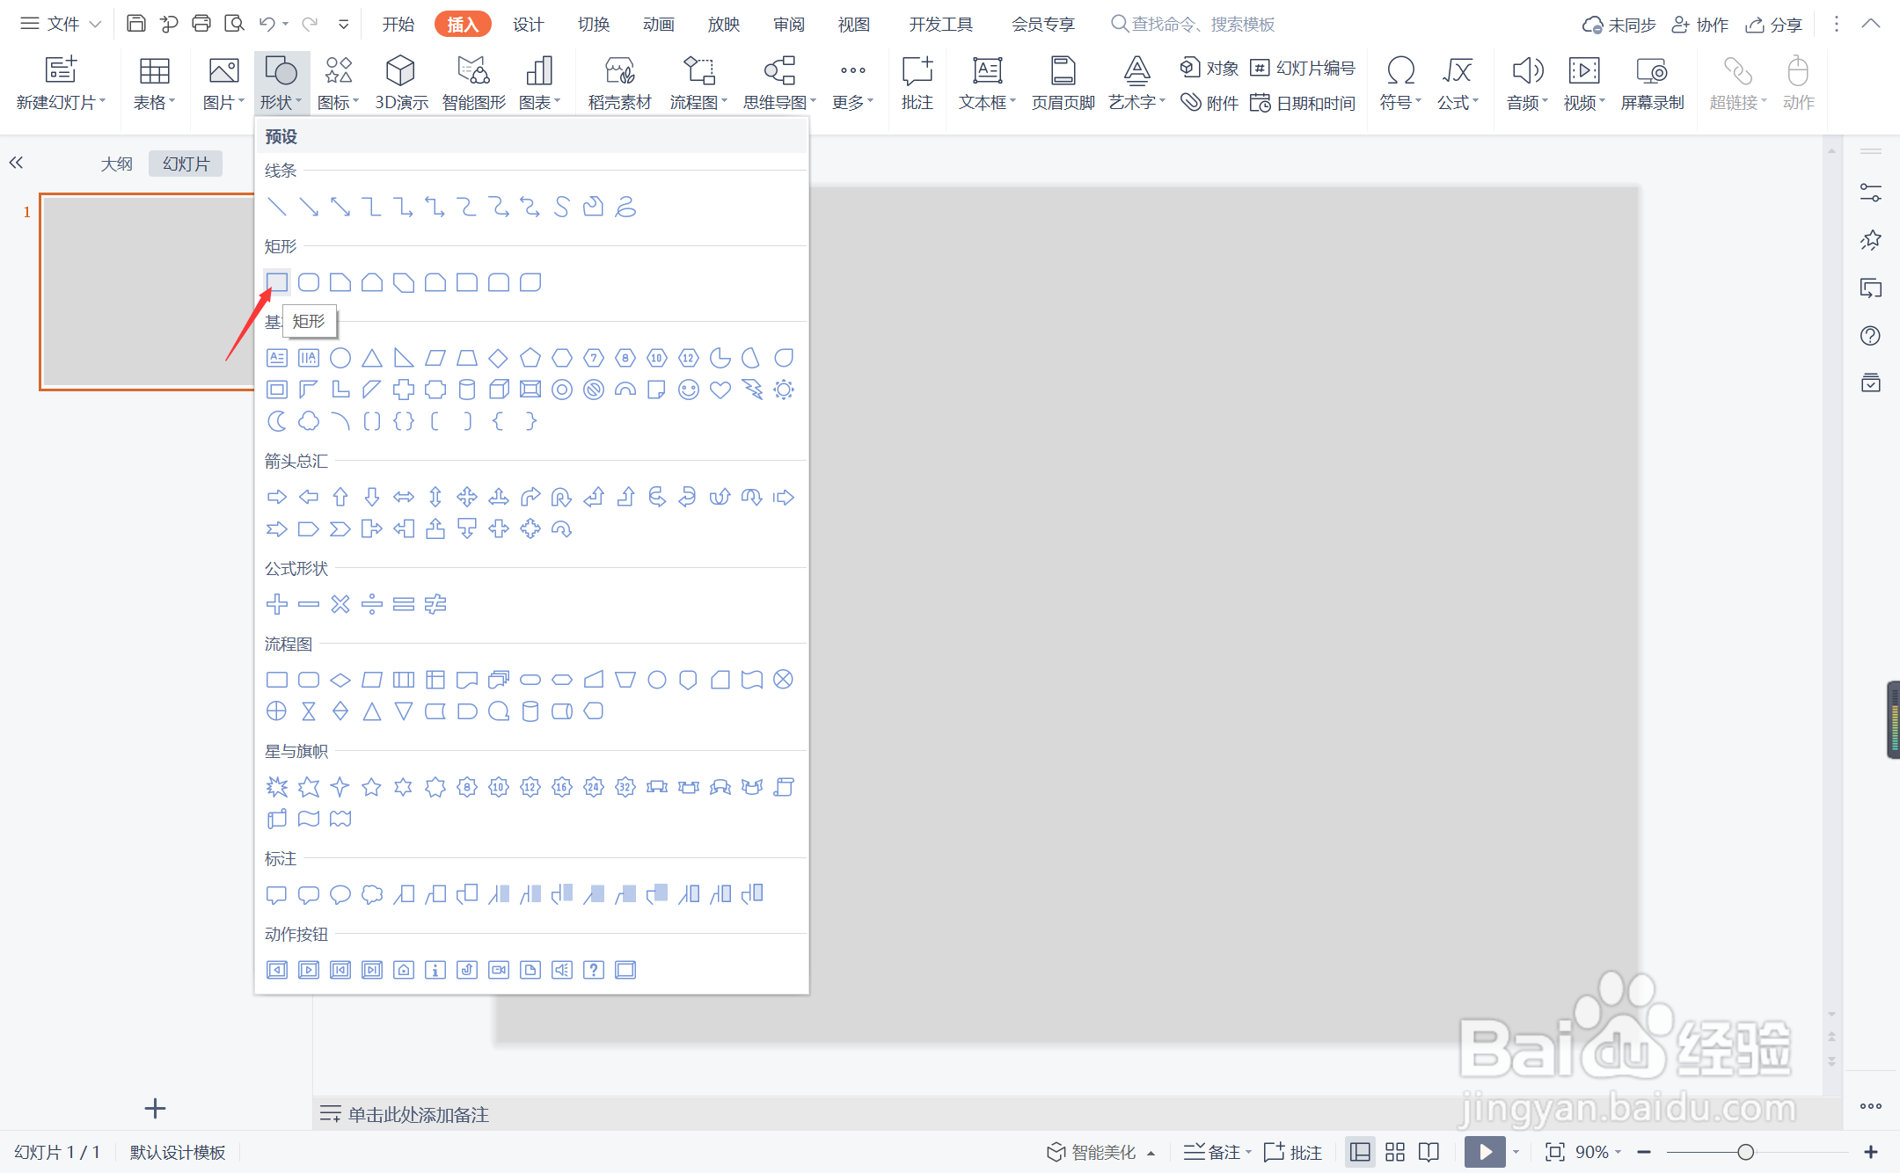This screenshot has width=1900, height=1173.
Task: Collapse the slide panel with double chevron
Action: pos(16,162)
